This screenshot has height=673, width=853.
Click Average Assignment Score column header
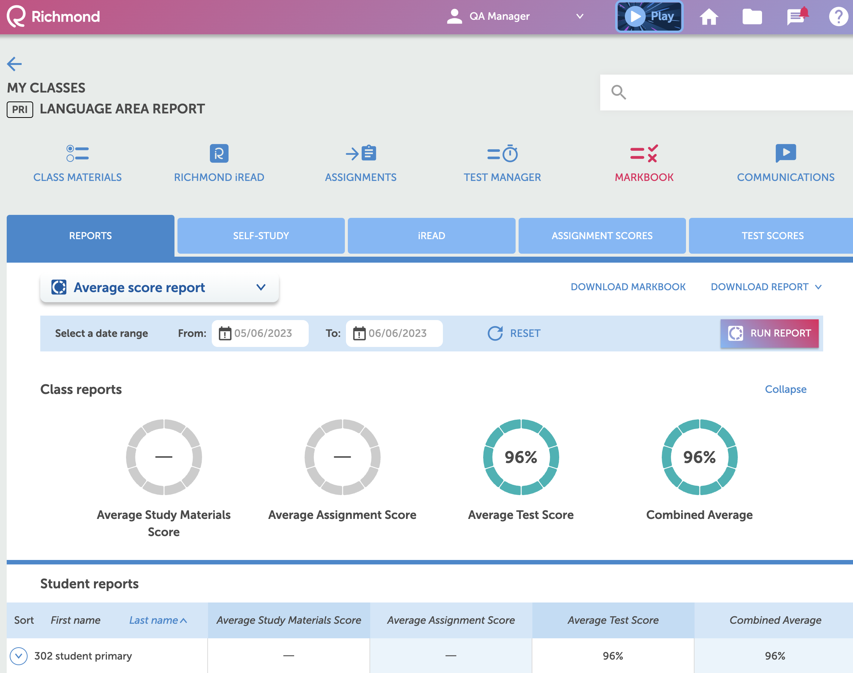[451, 620]
